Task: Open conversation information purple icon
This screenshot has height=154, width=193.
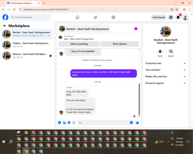Action: click(136, 29)
